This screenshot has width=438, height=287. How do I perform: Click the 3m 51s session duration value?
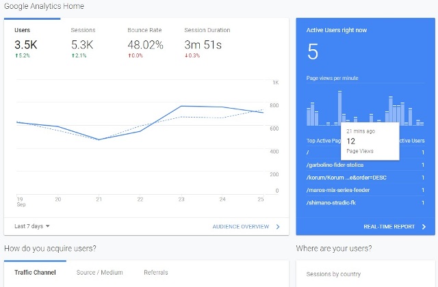pos(203,44)
